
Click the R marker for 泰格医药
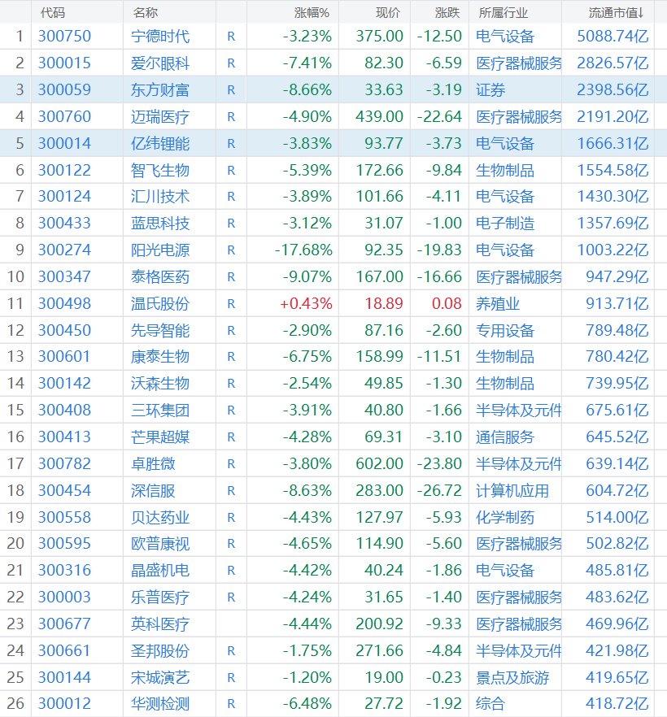pos(231,277)
